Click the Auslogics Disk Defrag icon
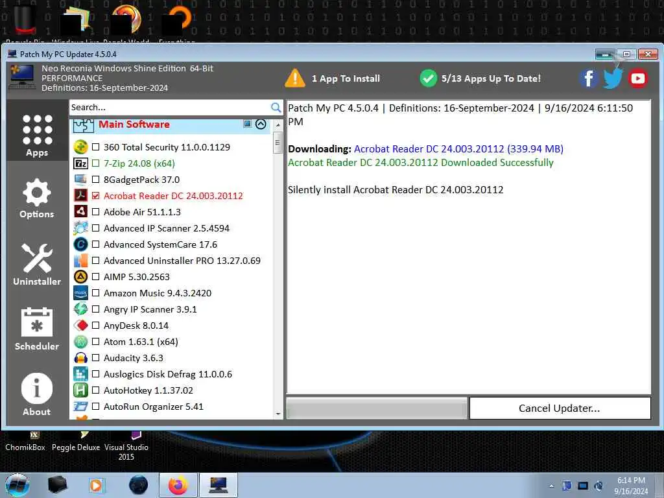This screenshot has height=498, width=664. [x=80, y=374]
